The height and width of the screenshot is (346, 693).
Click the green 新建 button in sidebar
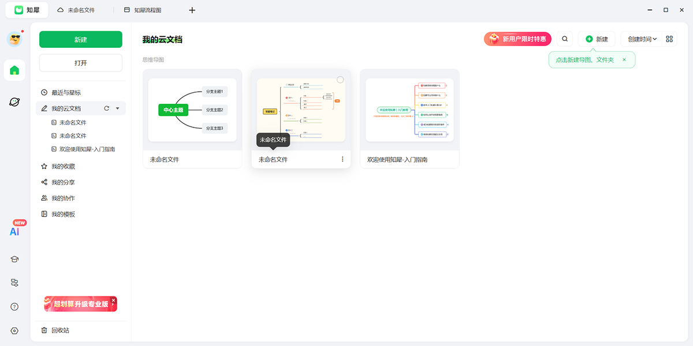[81, 39]
